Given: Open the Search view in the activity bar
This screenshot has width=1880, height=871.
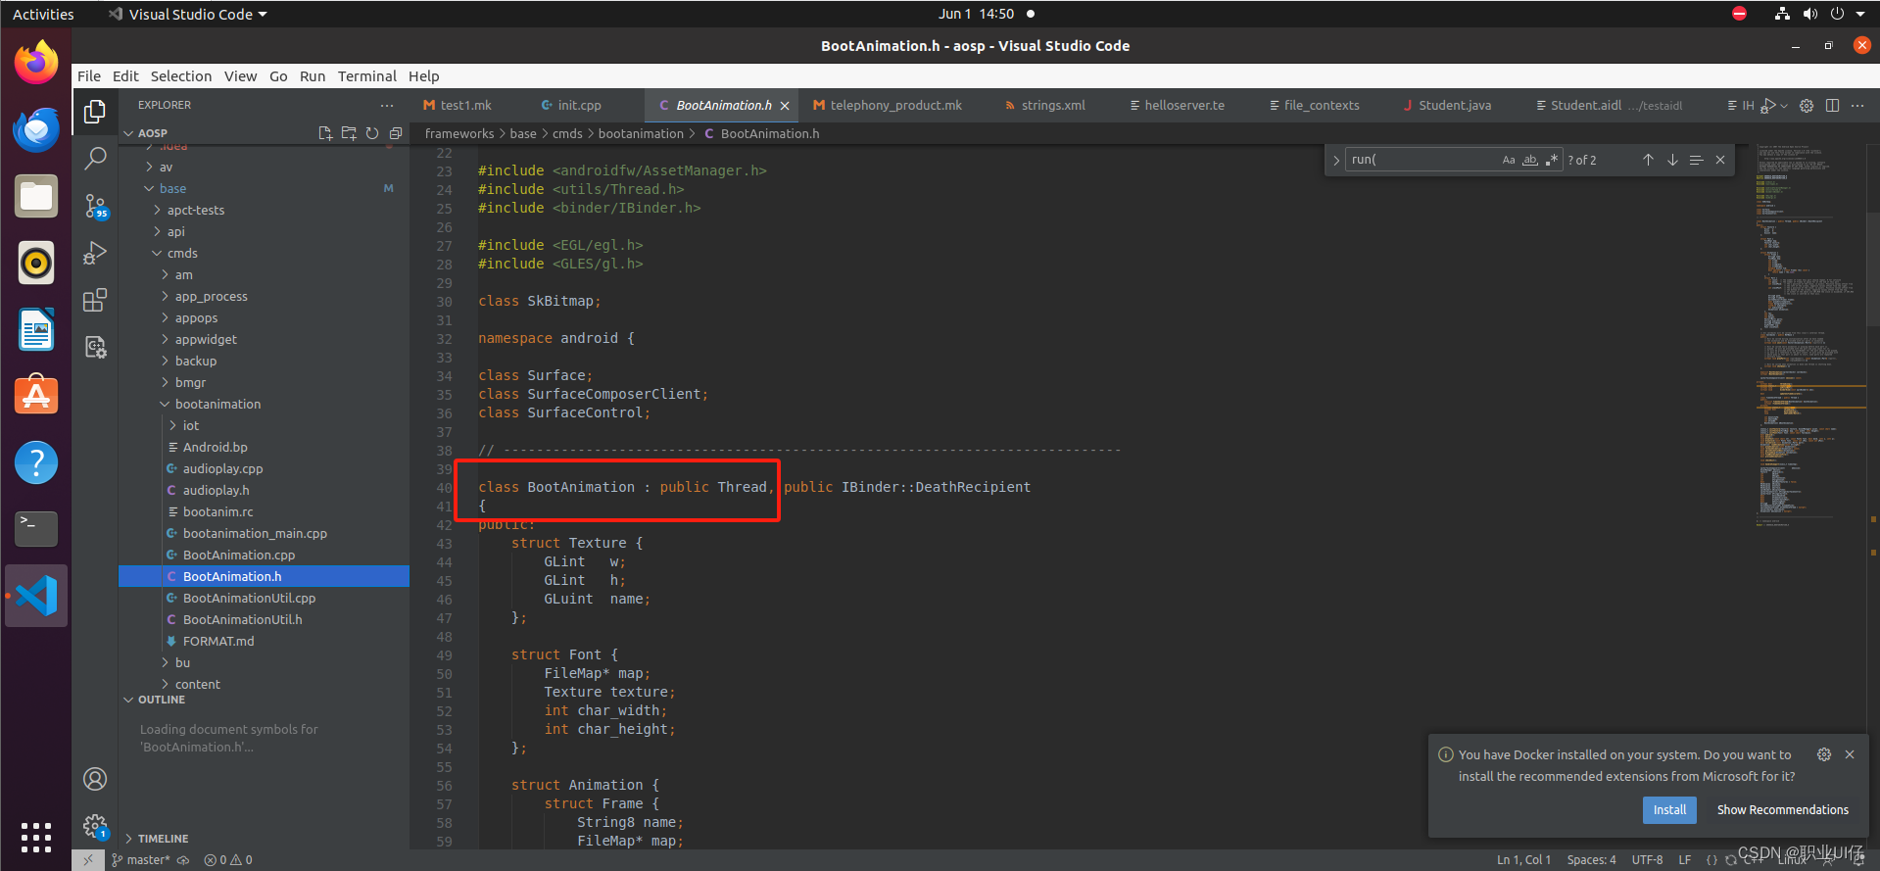Looking at the screenshot, I should [95, 158].
